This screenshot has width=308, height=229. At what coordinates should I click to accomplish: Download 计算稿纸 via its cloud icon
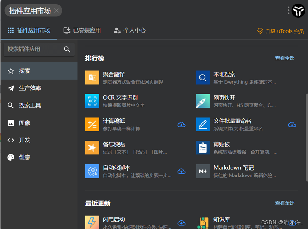tap(181, 125)
